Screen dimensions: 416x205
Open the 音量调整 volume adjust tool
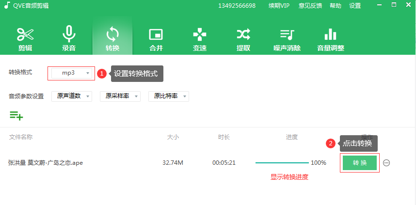[331, 39]
